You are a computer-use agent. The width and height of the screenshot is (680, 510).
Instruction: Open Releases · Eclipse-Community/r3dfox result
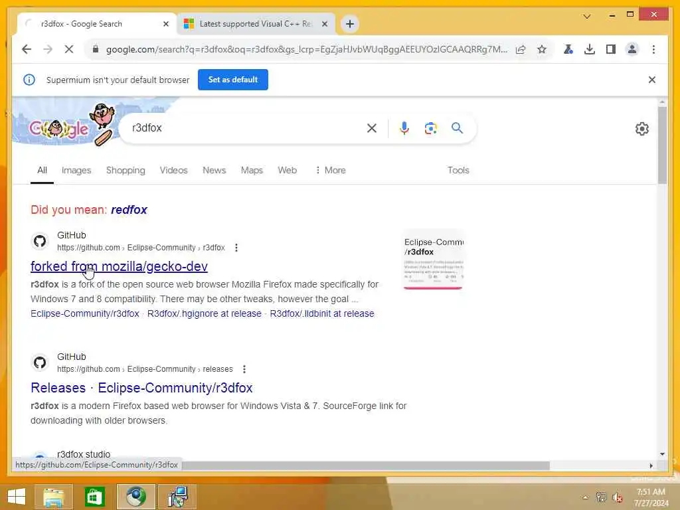(x=142, y=388)
